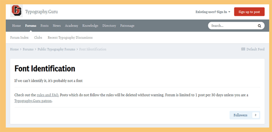Open the Patronage menu item
The width and height of the screenshot is (272, 132).
pyautogui.click(x=127, y=26)
